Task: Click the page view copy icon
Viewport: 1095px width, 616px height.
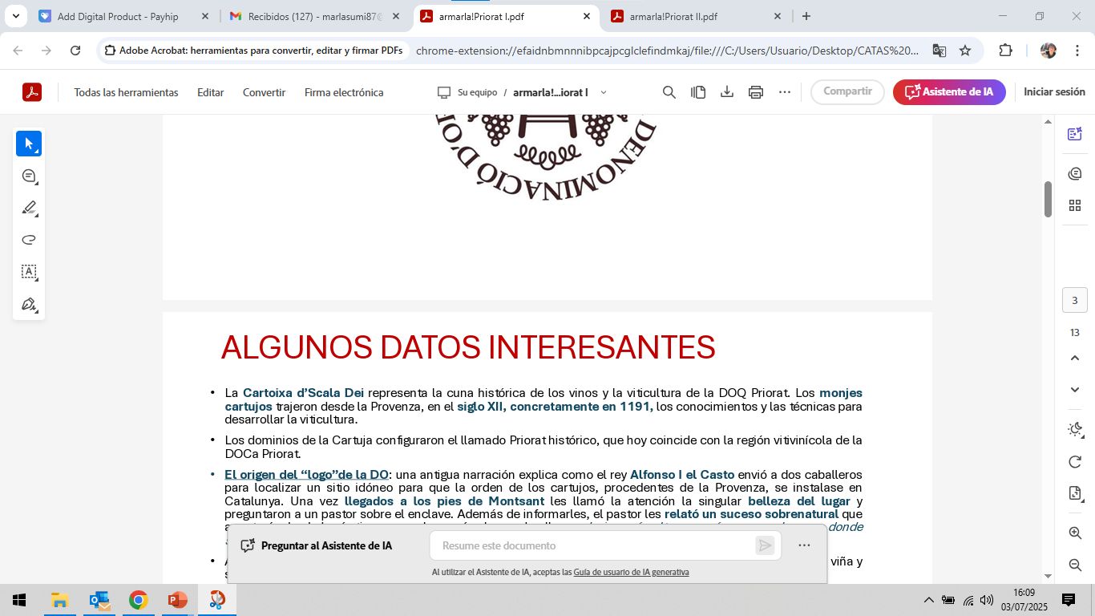Action: (698, 92)
